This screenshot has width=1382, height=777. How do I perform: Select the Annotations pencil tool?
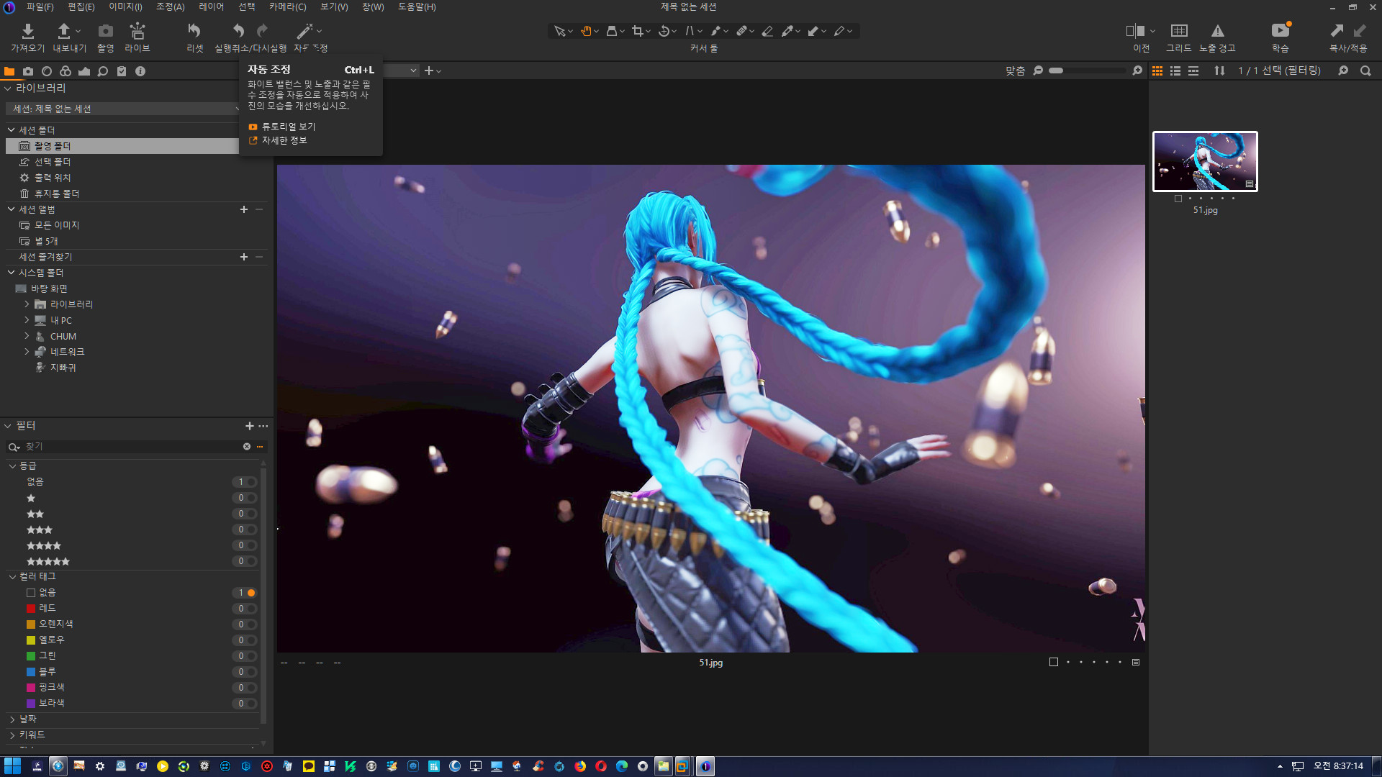(x=839, y=31)
